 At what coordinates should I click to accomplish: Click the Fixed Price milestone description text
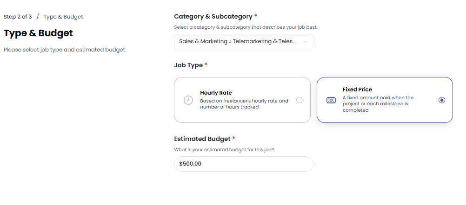pyautogui.click(x=378, y=104)
